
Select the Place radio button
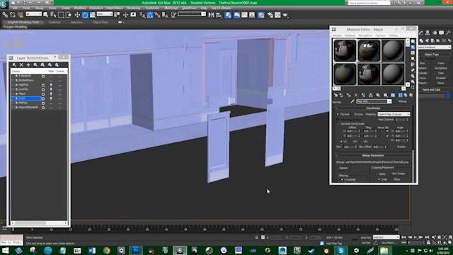pyautogui.click(x=391, y=179)
